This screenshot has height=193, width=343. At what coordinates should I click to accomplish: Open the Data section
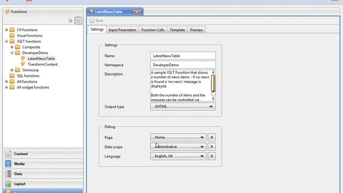43,174
